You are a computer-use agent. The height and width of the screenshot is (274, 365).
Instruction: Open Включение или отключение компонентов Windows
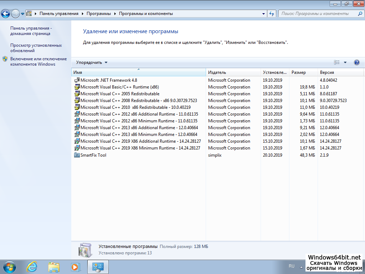(38, 61)
